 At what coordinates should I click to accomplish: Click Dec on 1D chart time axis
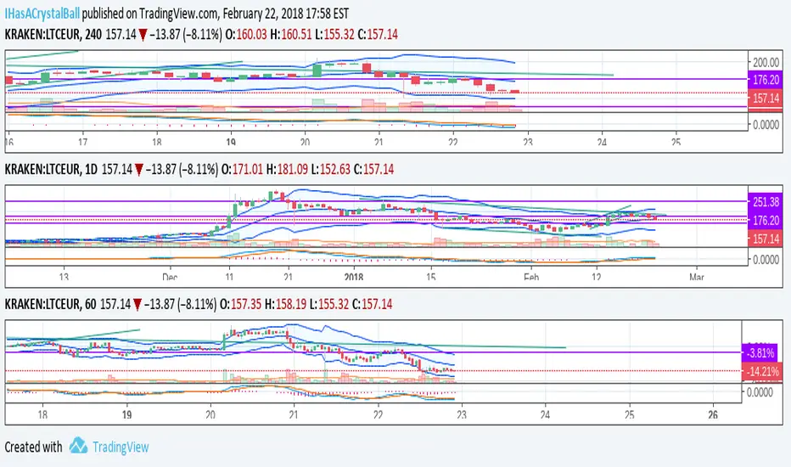point(170,277)
